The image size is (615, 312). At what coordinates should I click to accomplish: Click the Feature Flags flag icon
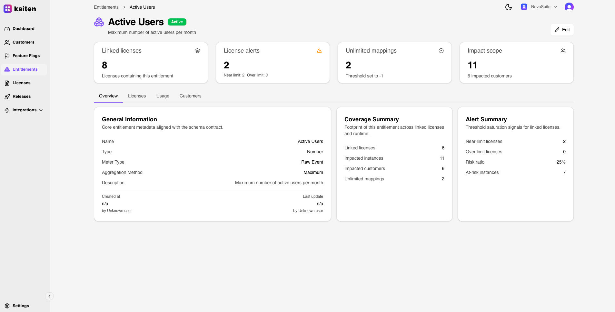coord(7,56)
